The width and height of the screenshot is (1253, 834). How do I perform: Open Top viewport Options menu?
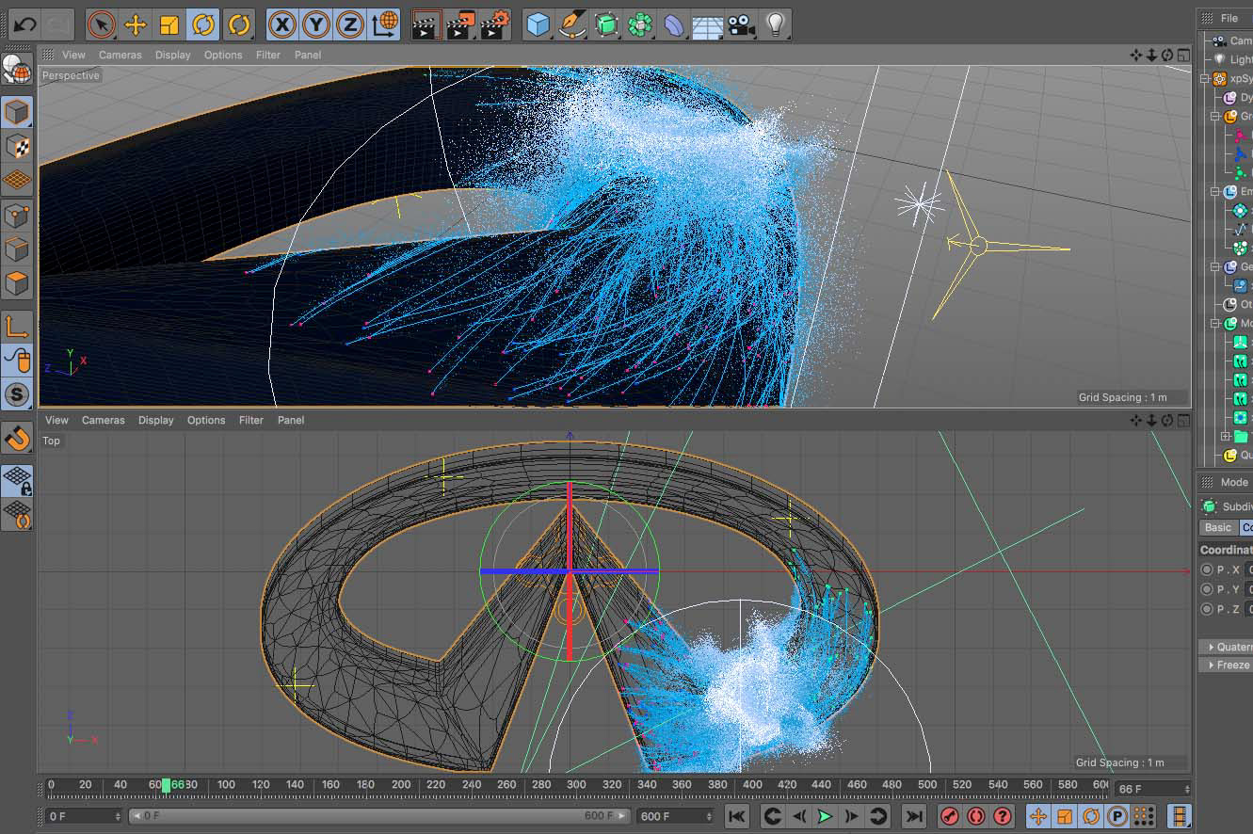coord(206,420)
